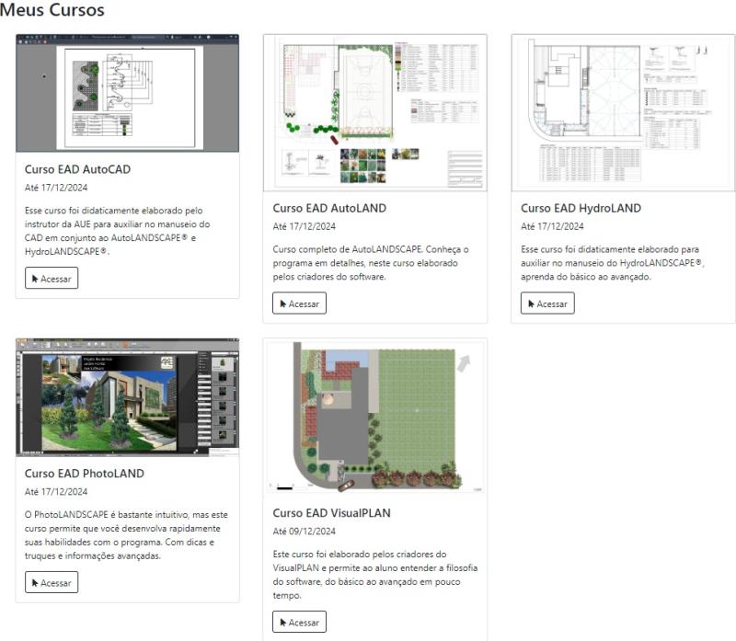Image resolution: width=736 pixels, height=641 pixels.
Task: Click the HydroLAND text 'aprenda do básico ao avançado'
Action: point(586,277)
